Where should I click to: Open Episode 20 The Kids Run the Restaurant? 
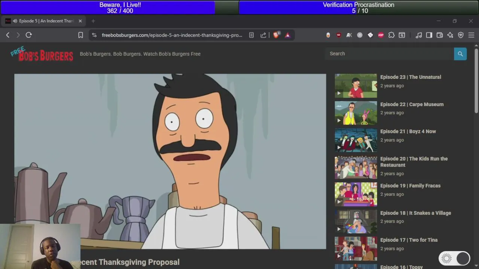click(x=414, y=162)
